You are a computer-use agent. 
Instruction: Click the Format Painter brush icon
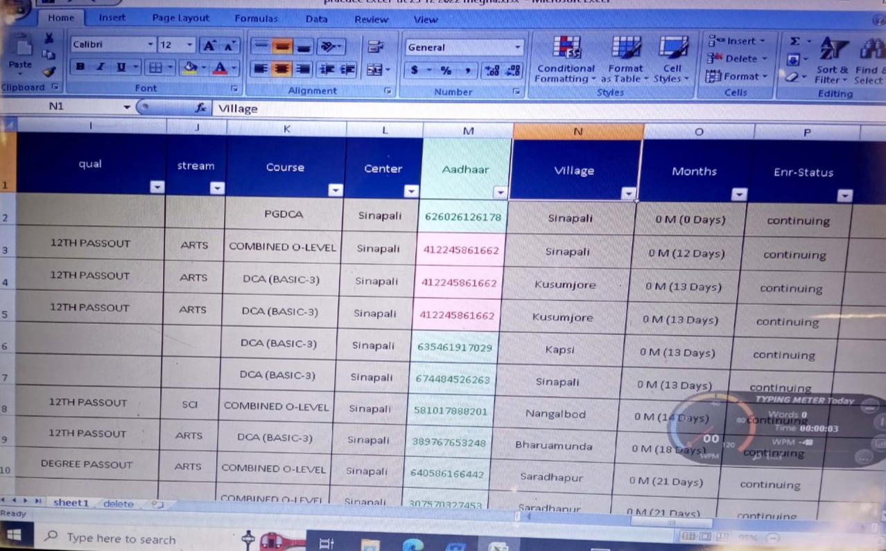click(x=49, y=71)
